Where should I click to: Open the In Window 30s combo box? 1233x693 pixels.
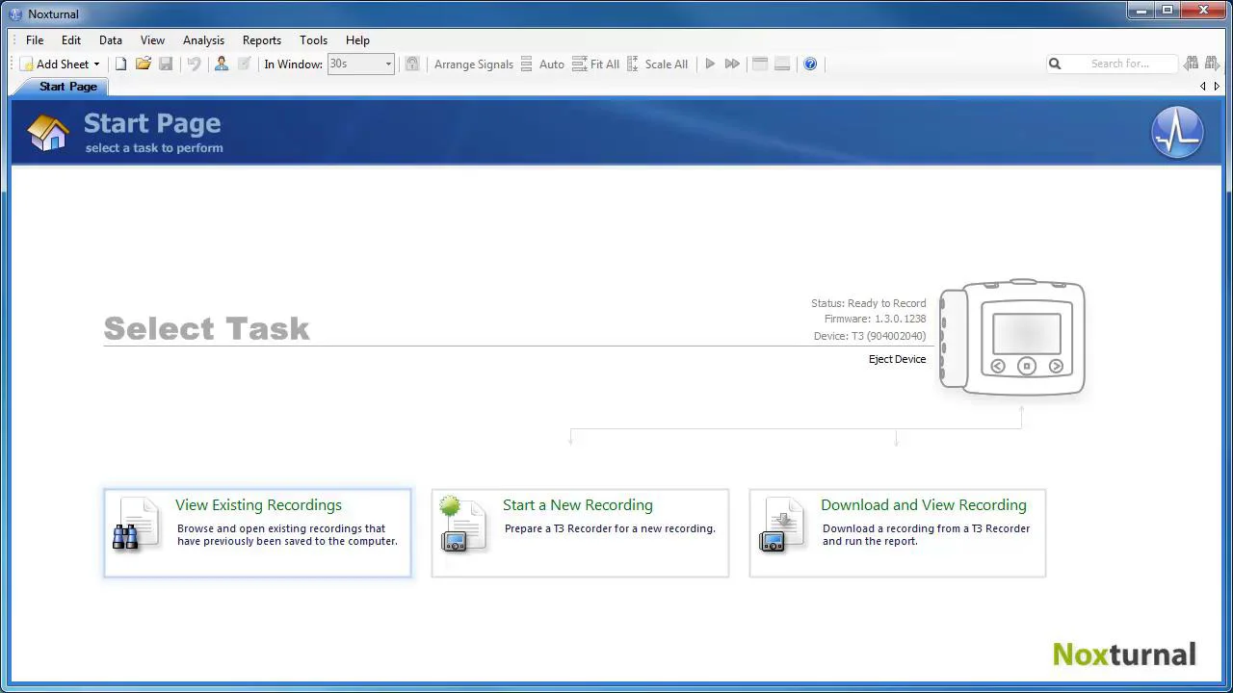(x=361, y=64)
